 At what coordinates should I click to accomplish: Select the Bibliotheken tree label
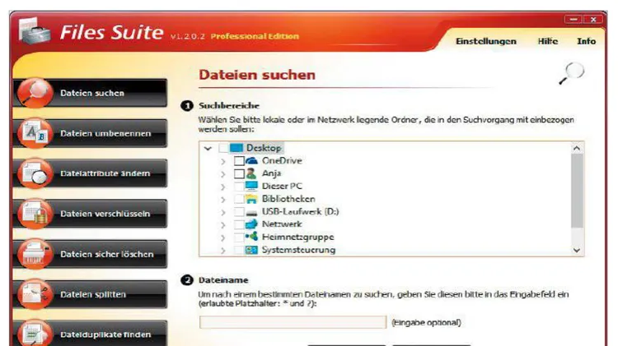point(288,199)
